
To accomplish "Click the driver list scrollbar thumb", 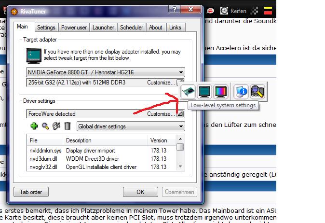I will (x=180, y=147).
